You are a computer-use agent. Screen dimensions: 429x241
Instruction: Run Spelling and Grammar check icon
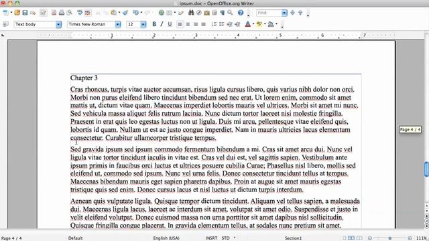coord(80,13)
